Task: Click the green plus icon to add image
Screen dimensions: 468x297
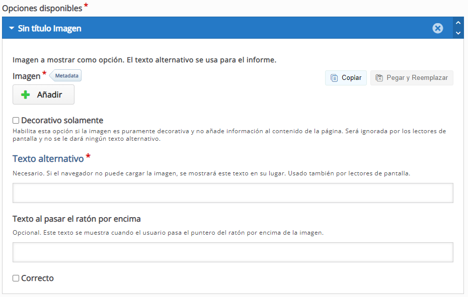Action: tap(26, 94)
